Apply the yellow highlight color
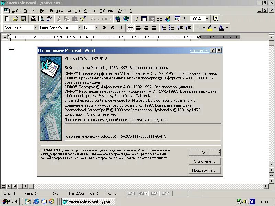The image size is (275, 206). pos(210,28)
